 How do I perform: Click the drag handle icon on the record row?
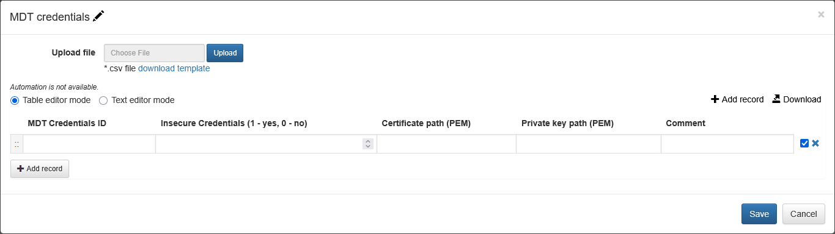click(x=17, y=144)
